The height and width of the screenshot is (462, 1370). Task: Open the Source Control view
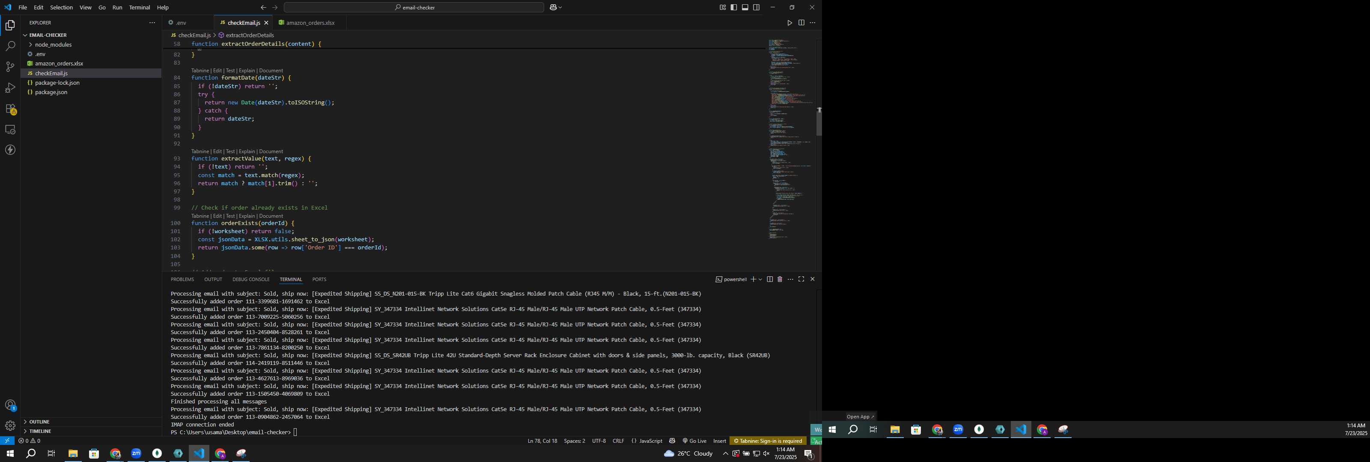tap(10, 67)
